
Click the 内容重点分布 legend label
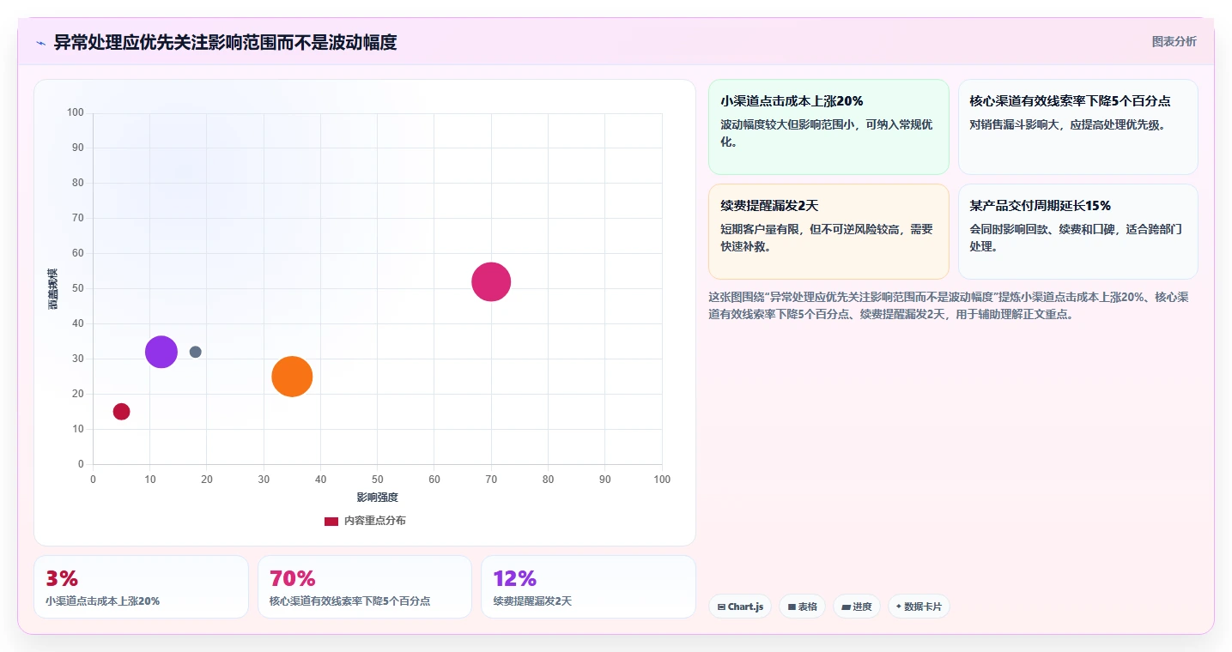(375, 521)
